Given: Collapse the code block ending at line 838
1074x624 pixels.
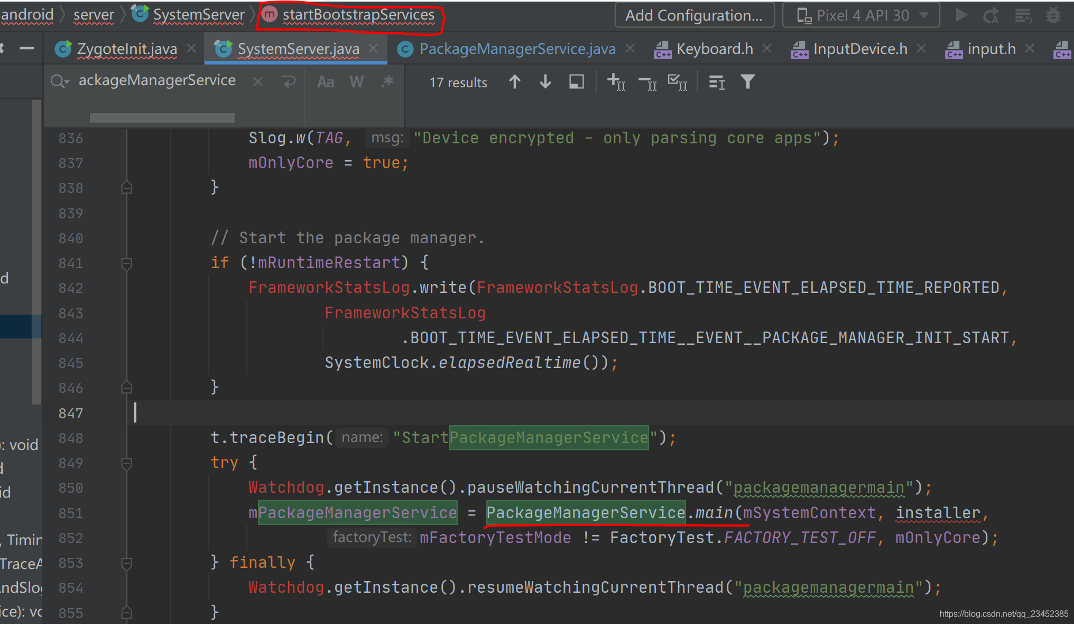Looking at the screenshot, I should click(x=126, y=188).
